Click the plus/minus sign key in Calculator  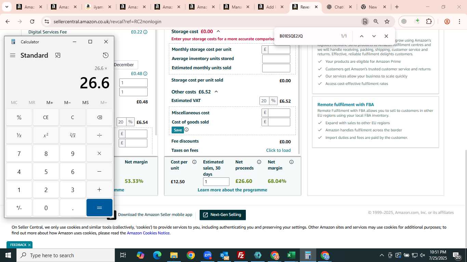click(x=19, y=208)
